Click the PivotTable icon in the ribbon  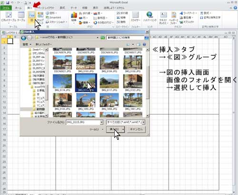pyautogui.click(x=9, y=15)
